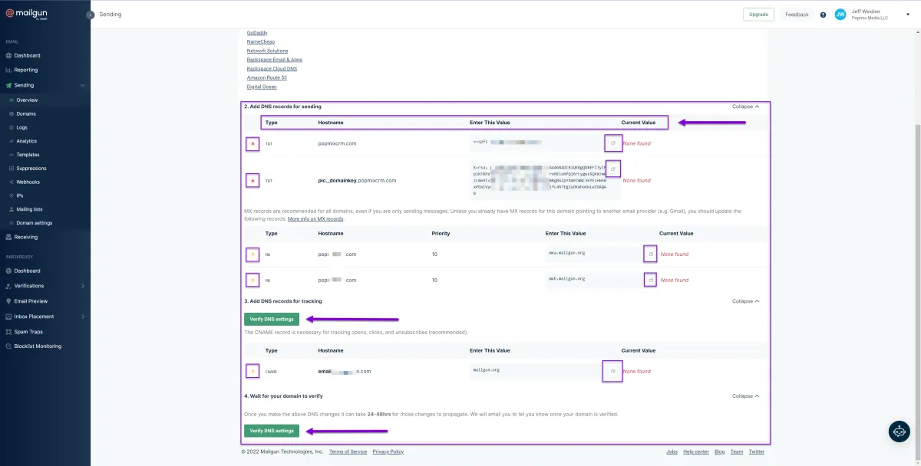This screenshot has height=466, width=921.
Task: Click the Email Preview lightbulb icon
Action: pyautogui.click(x=8, y=301)
